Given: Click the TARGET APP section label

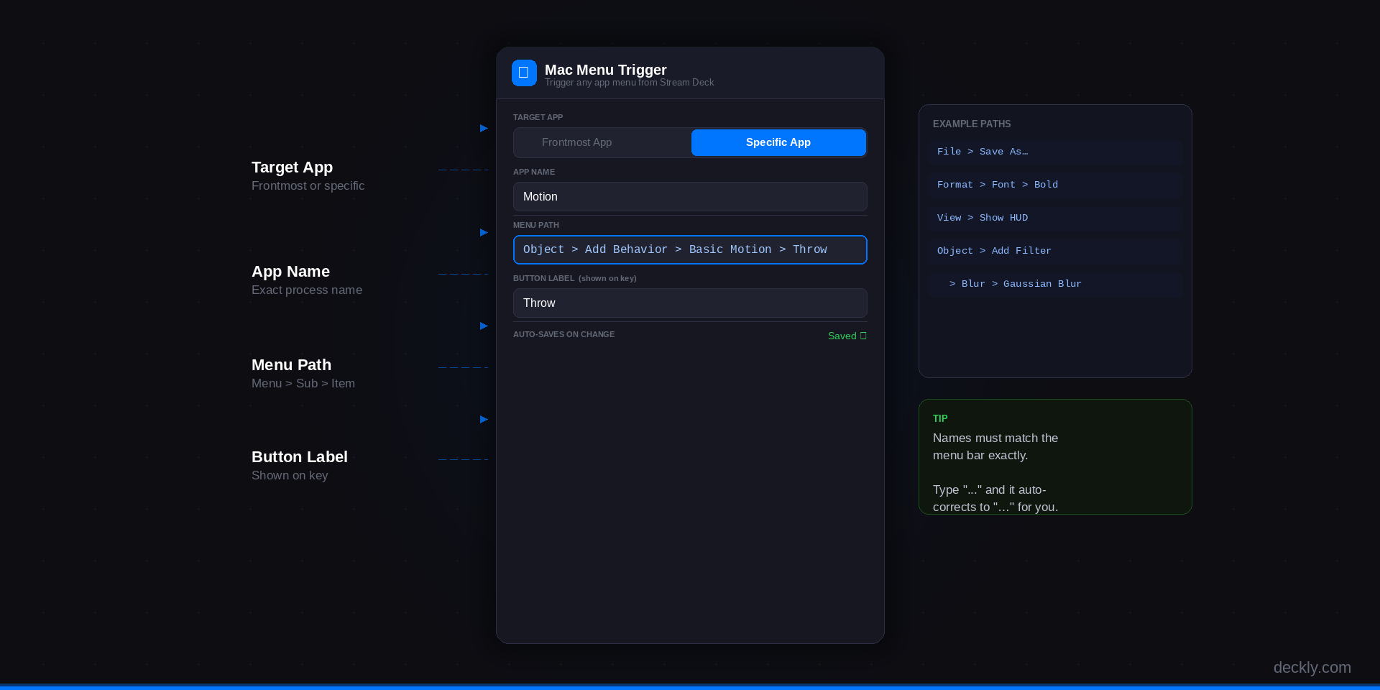Looking at the screenshot, I should [x=538, y=117].
